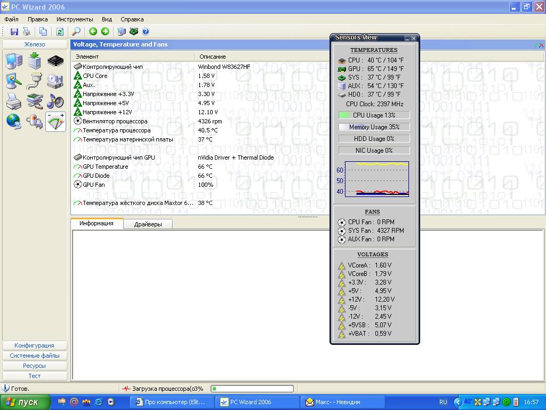Select the GPU Temperature row
Viewport: 546px width, 410px height.
pyautogui.click(x=106, y=167)
